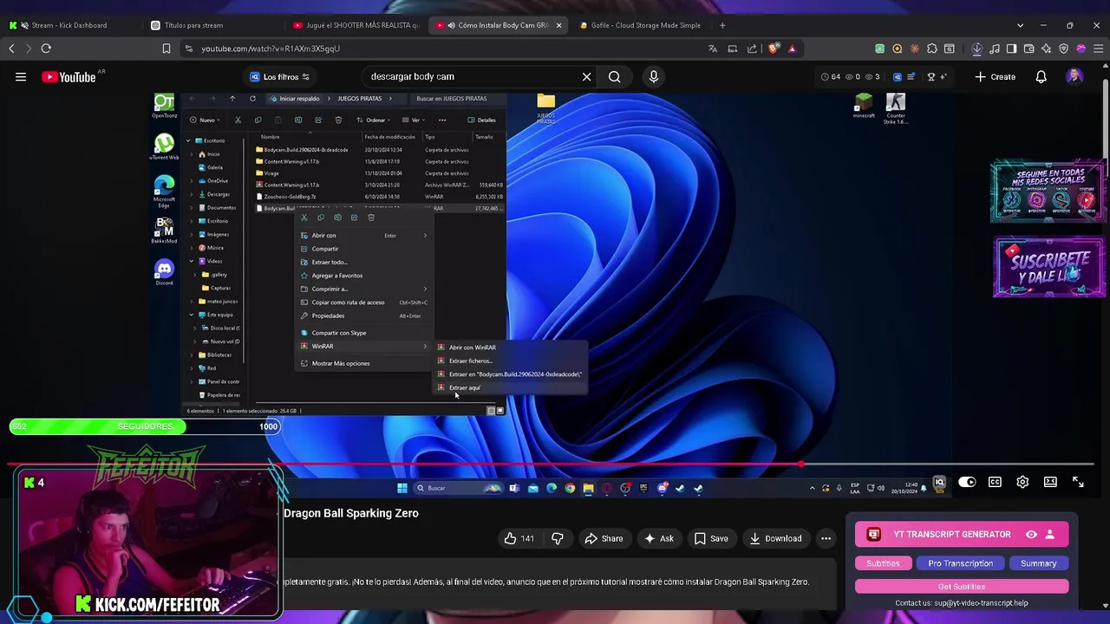Go back to the previous page
Image resolution: width=1110 pixels, height=624 pixels.
12,49
